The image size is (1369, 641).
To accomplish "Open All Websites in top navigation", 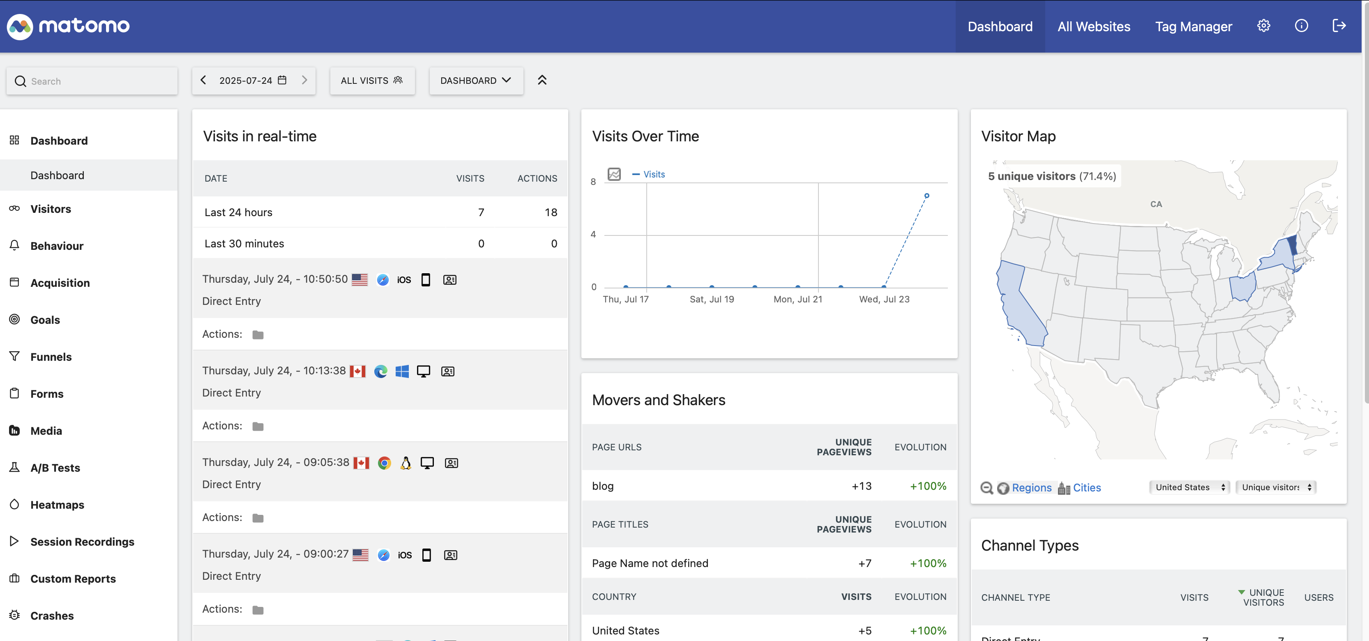I will coord(1094,27).
